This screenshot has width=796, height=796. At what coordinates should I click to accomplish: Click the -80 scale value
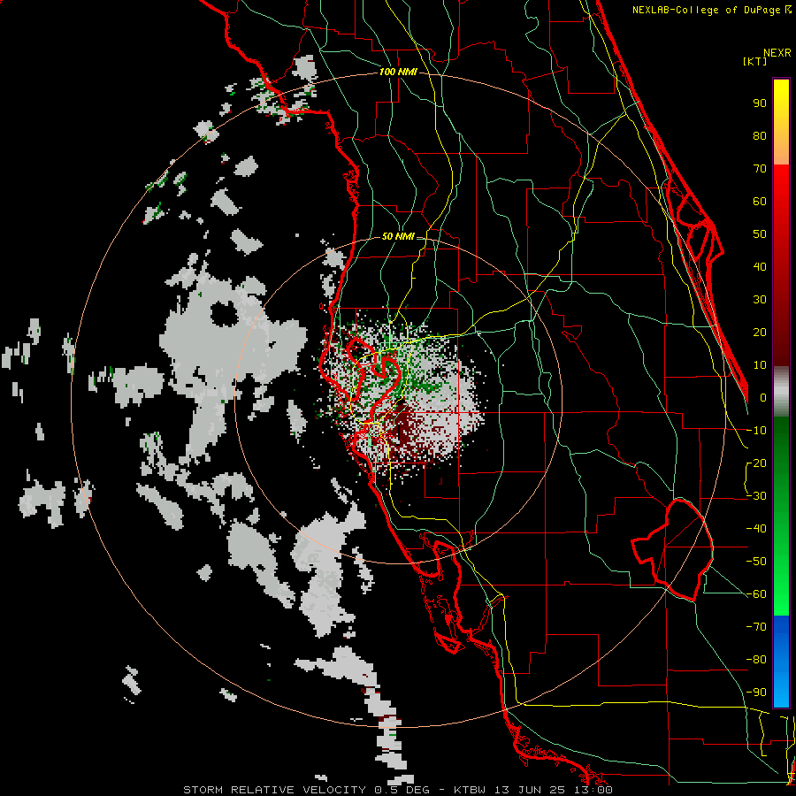pos(756,660)
